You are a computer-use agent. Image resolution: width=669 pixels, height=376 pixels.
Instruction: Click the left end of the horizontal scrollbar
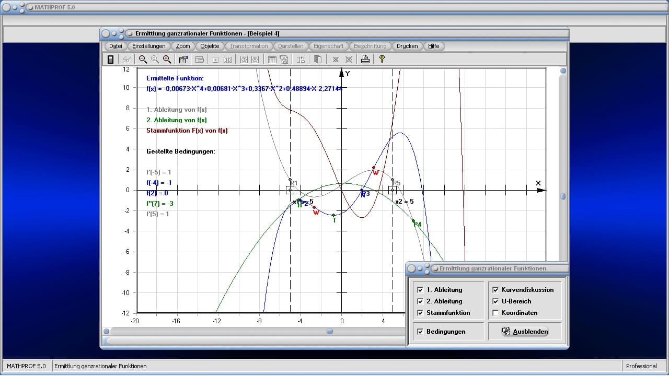click(x=107, y=331)
